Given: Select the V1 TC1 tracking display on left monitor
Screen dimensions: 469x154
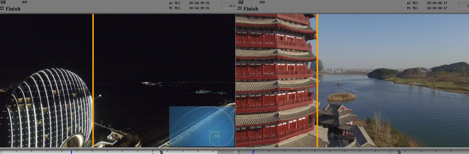Looking at the screenshot, I should [x=174, y=8].
